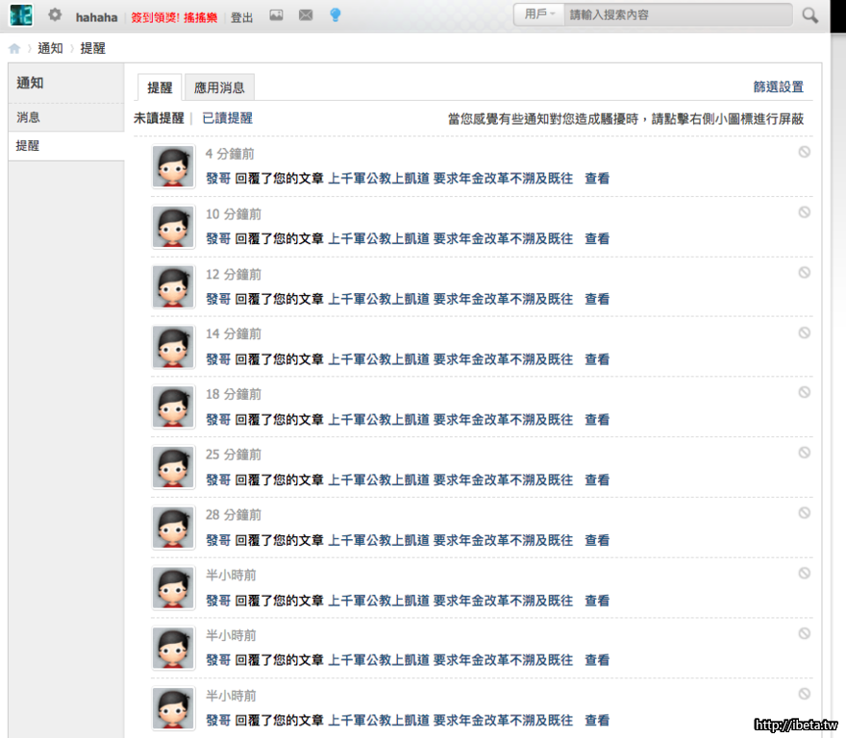Click the site logo in top-left corner

point(21,15)
